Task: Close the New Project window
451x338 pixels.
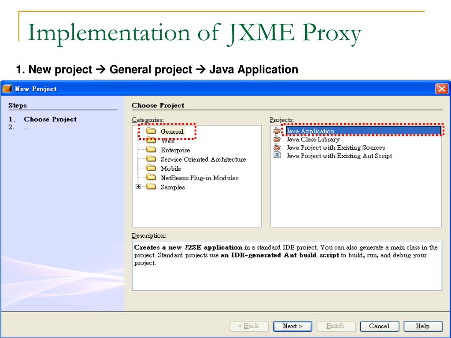Action: (x=442, y=88)
